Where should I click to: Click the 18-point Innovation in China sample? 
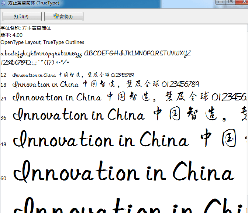click(x=106, y=84)
